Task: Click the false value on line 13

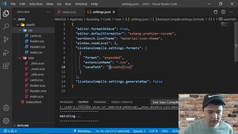Action: (158, 82)
